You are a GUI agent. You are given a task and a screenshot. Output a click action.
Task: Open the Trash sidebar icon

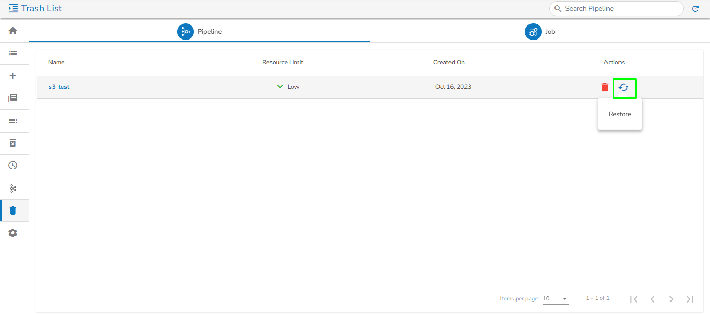[x=13, y=211]
